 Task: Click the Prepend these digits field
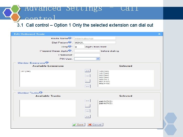coord(87,51)
